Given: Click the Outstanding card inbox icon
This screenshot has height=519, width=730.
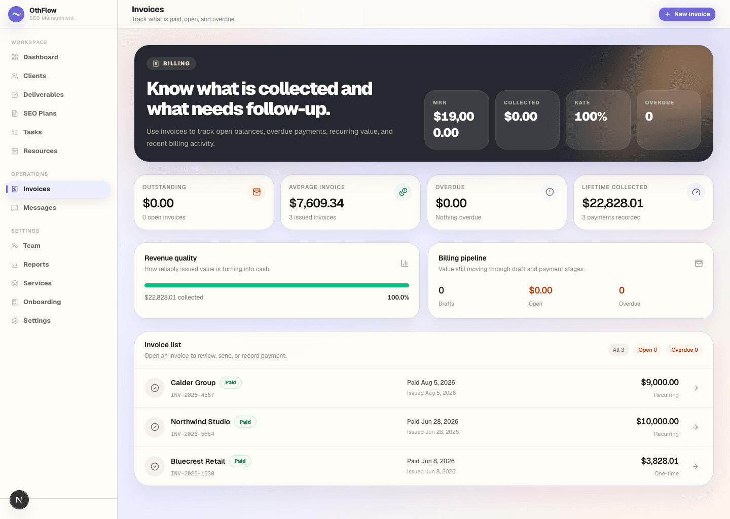Looking at the screenshot, I should pyautogui.click(x=257, y=192).
